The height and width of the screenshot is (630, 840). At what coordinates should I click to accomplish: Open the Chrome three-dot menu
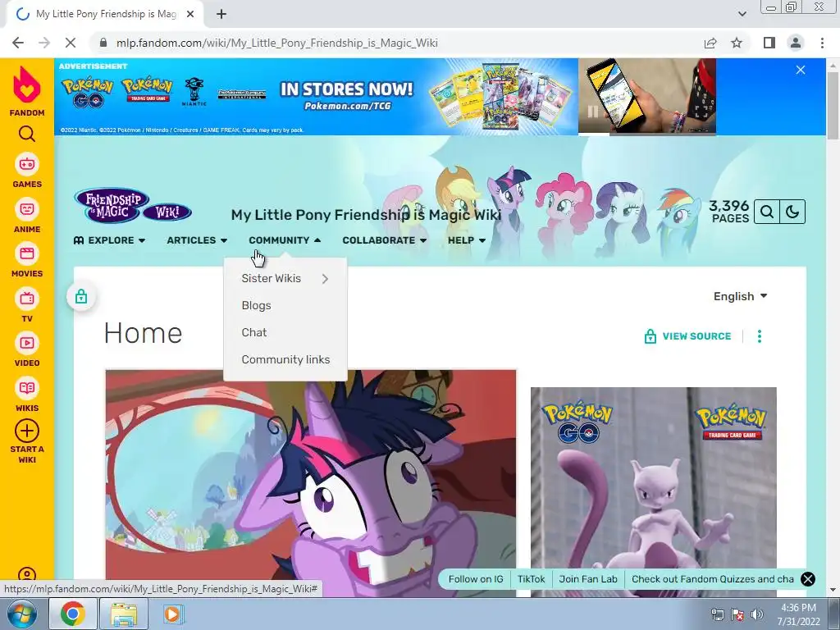tap(822, 43)
